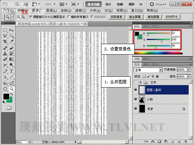
Task: Select the 基本功能 workspace
Action: [x=94, y=4]
